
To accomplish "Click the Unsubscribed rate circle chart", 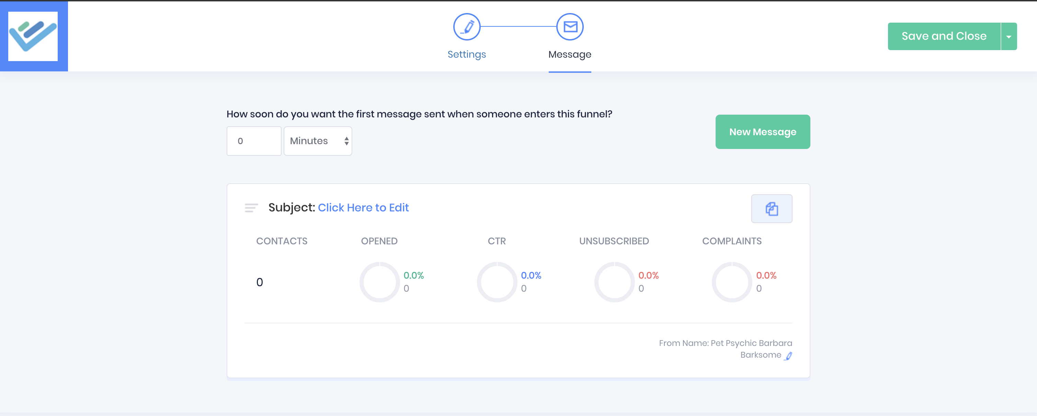I will click(614, 282).
